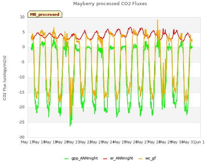The width and height of the screenshot is (221, 165).
Task: Toggle the wc_gf legend entry
Action: [x=147, y=158]
